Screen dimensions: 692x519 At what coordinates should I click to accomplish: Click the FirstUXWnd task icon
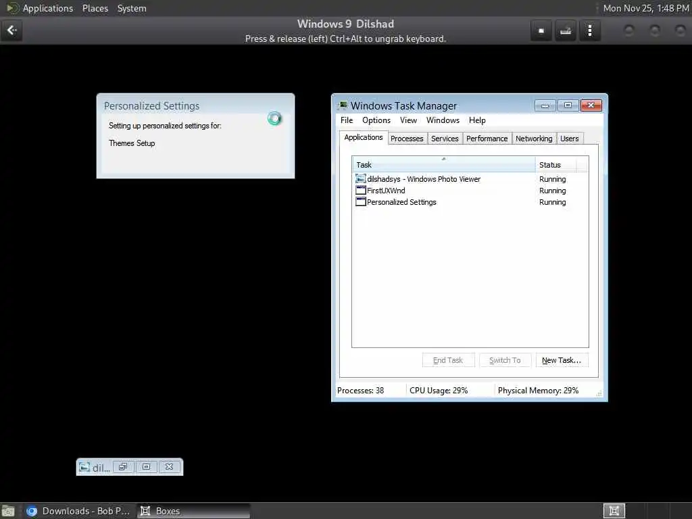click(361, 190)
